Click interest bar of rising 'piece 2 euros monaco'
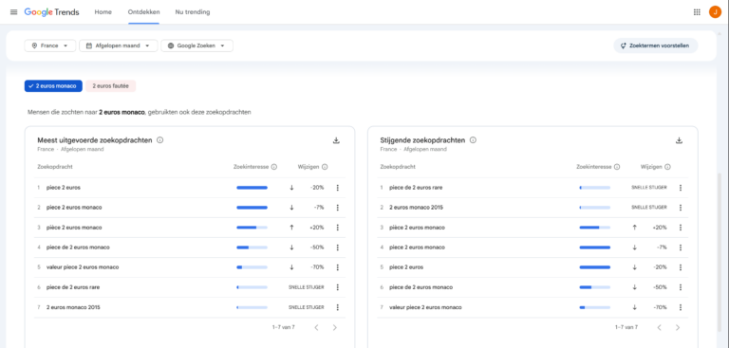 coord(594,247)
